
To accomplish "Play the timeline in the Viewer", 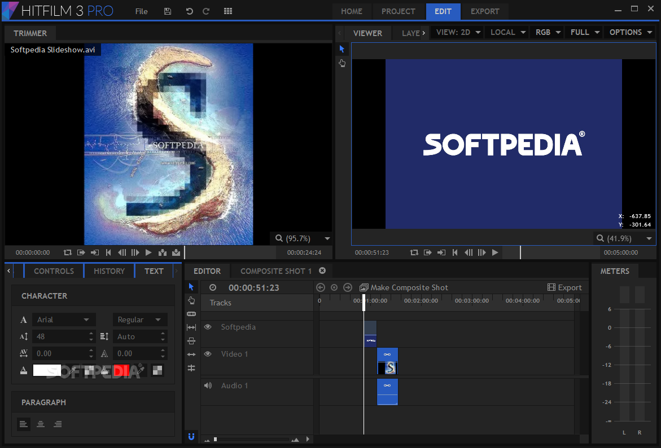I will click(x=496, y=252).
